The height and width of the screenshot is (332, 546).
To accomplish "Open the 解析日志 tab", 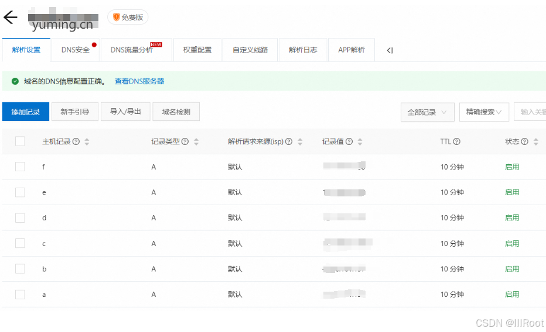I will (x=303, y=50).
